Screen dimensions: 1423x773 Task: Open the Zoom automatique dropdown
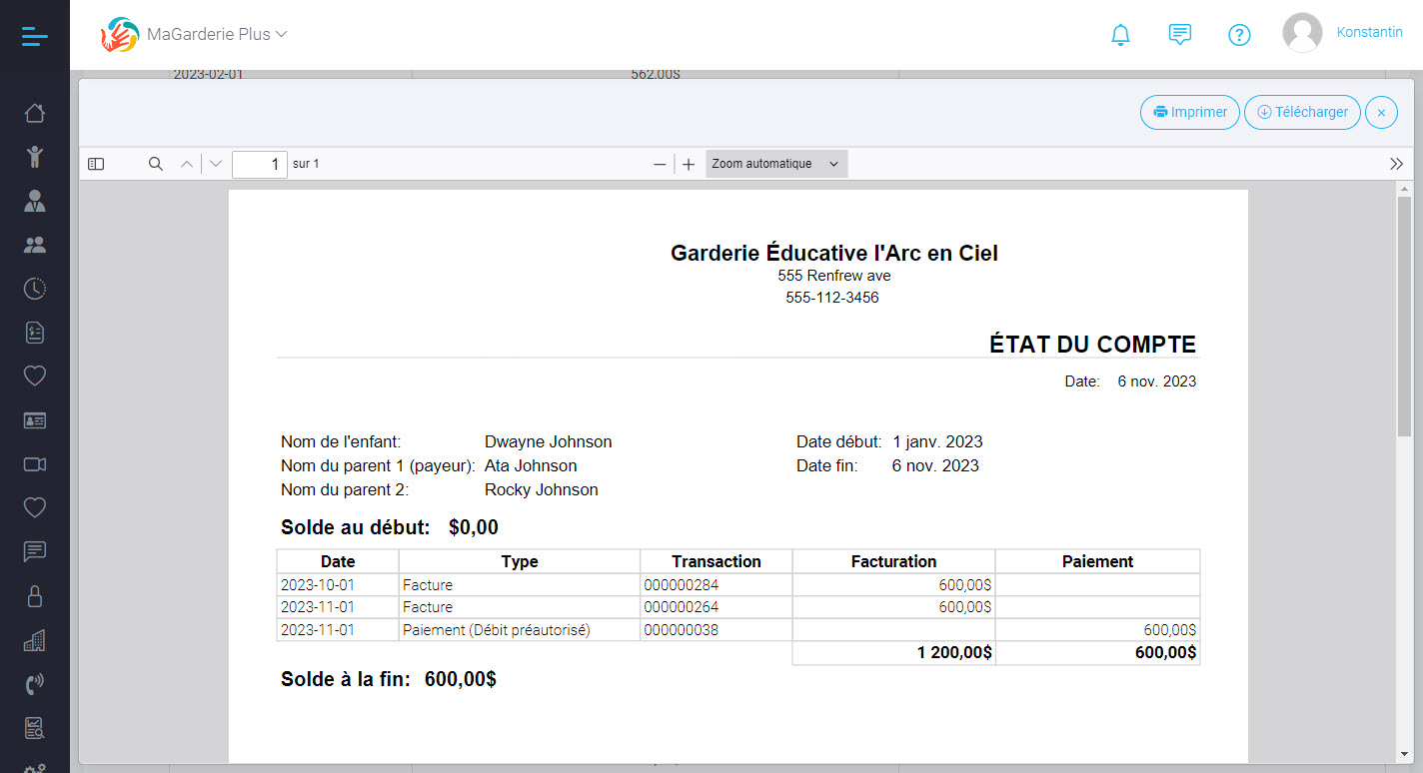[x=775, y=163]
